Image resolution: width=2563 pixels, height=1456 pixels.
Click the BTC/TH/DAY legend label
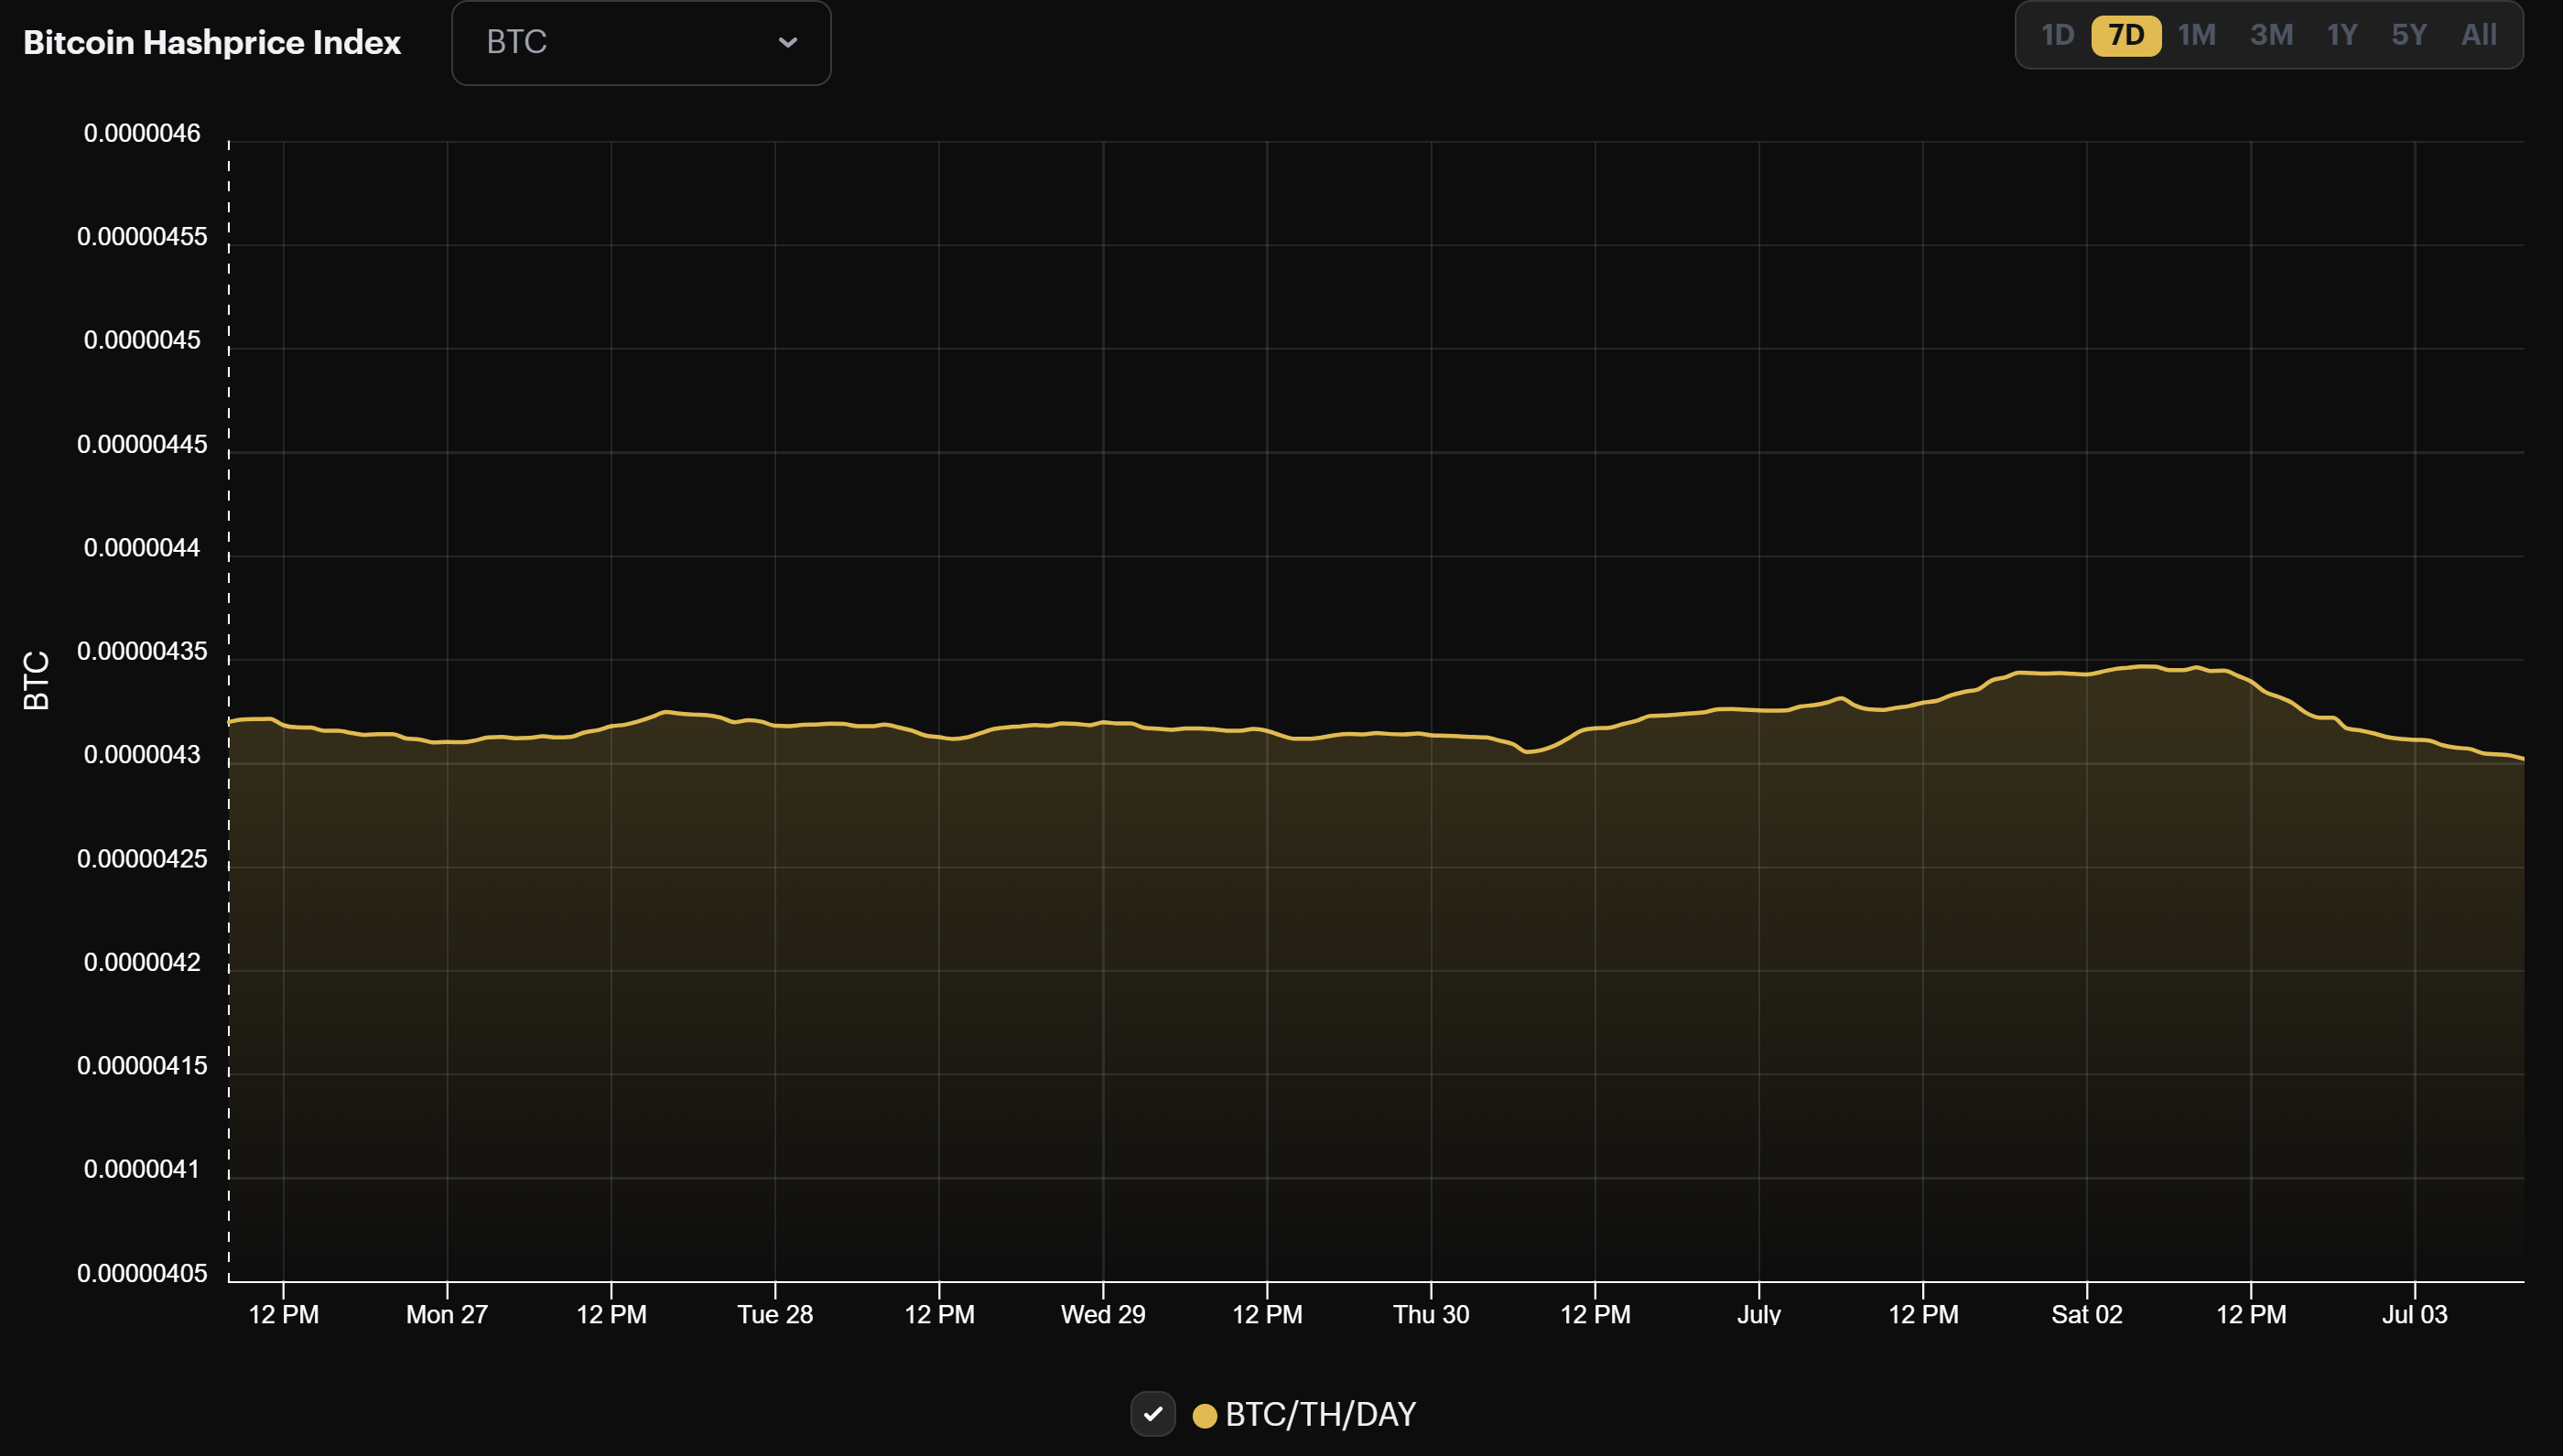coord(1320,1415)
